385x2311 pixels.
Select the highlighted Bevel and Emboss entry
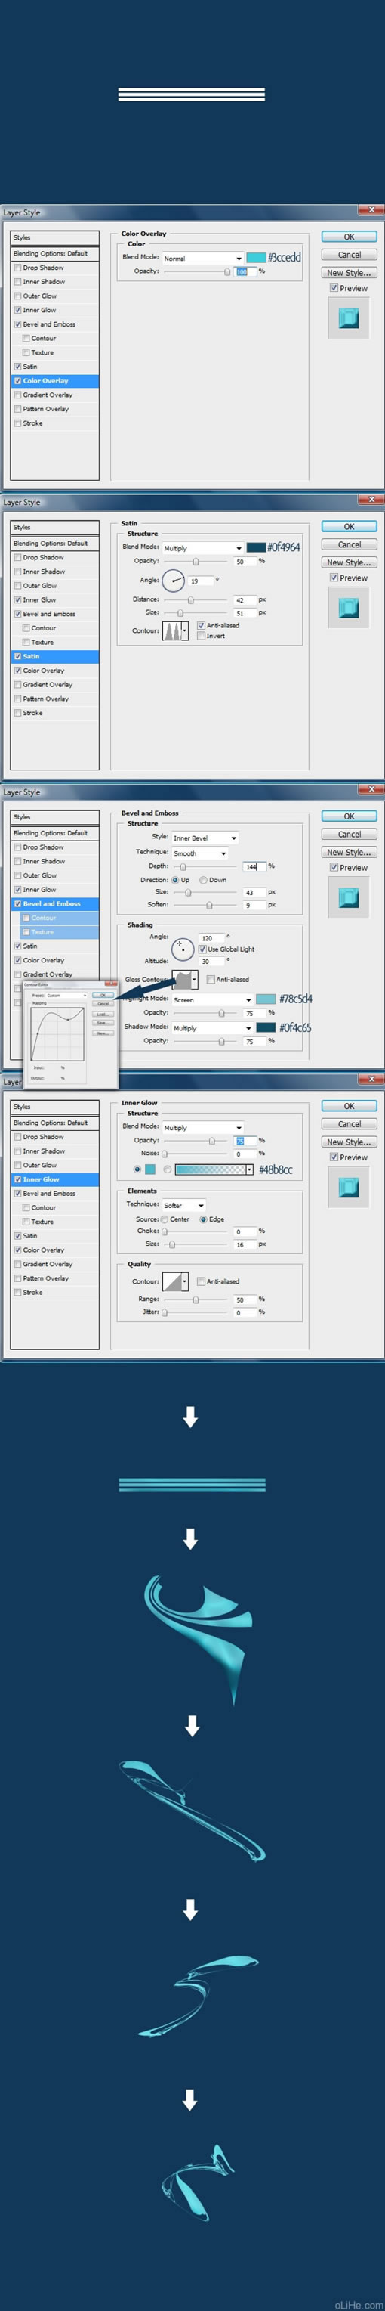point(54,903)
